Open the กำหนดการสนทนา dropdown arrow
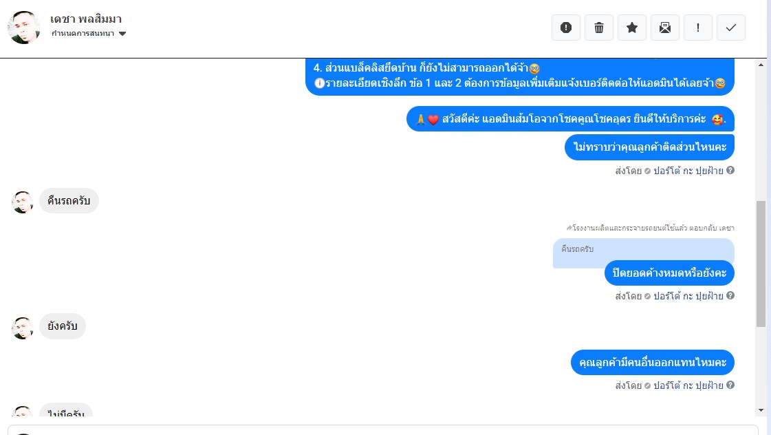This screenshot has height=435, width=771. point(122,34)
